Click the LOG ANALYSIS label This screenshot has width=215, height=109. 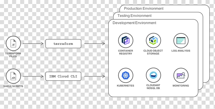(x=181, y=51)
